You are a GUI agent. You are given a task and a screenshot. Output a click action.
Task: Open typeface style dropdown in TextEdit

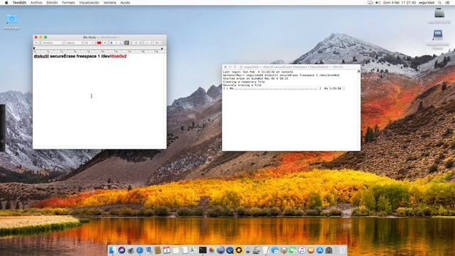74,43
